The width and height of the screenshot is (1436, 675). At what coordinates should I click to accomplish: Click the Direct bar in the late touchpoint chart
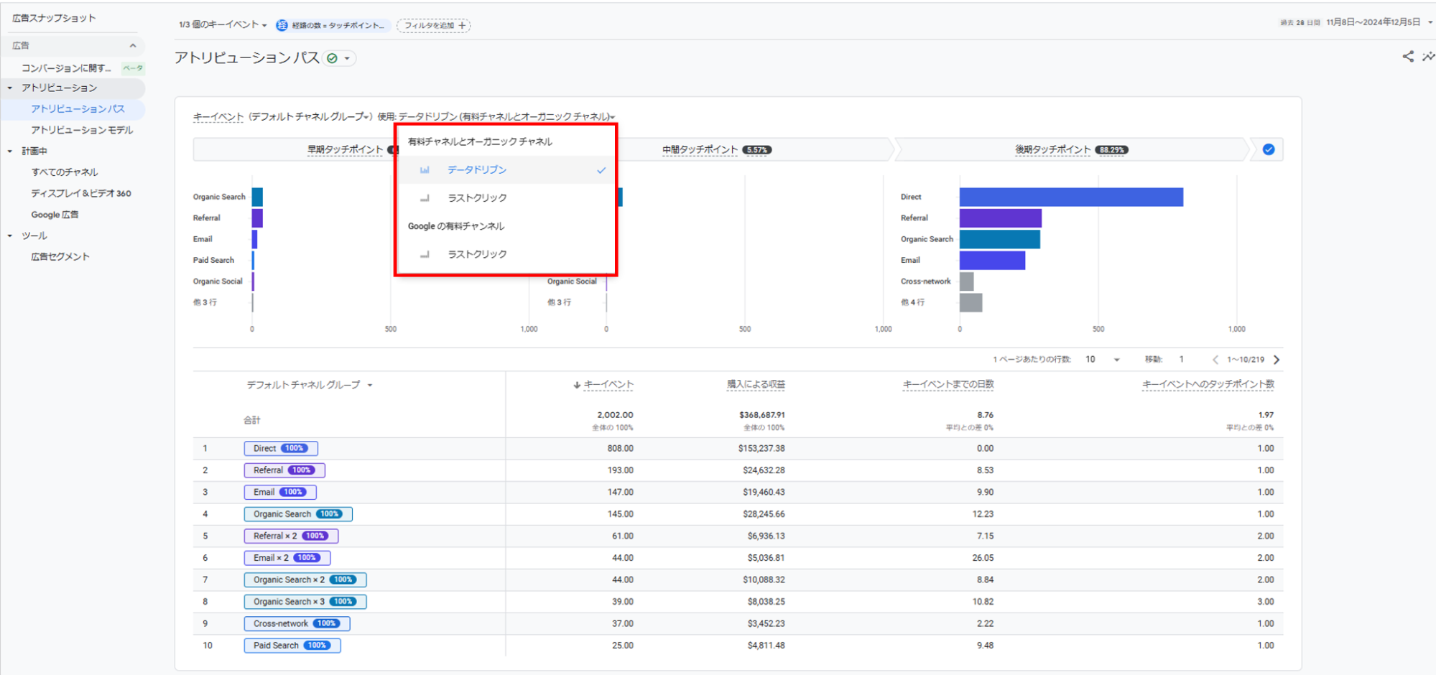1071,197
